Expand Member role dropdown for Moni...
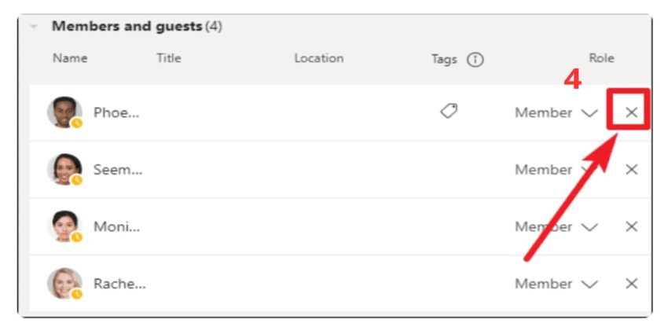The height and width of the screenshot is (334, 668). [x=556, y=226]
